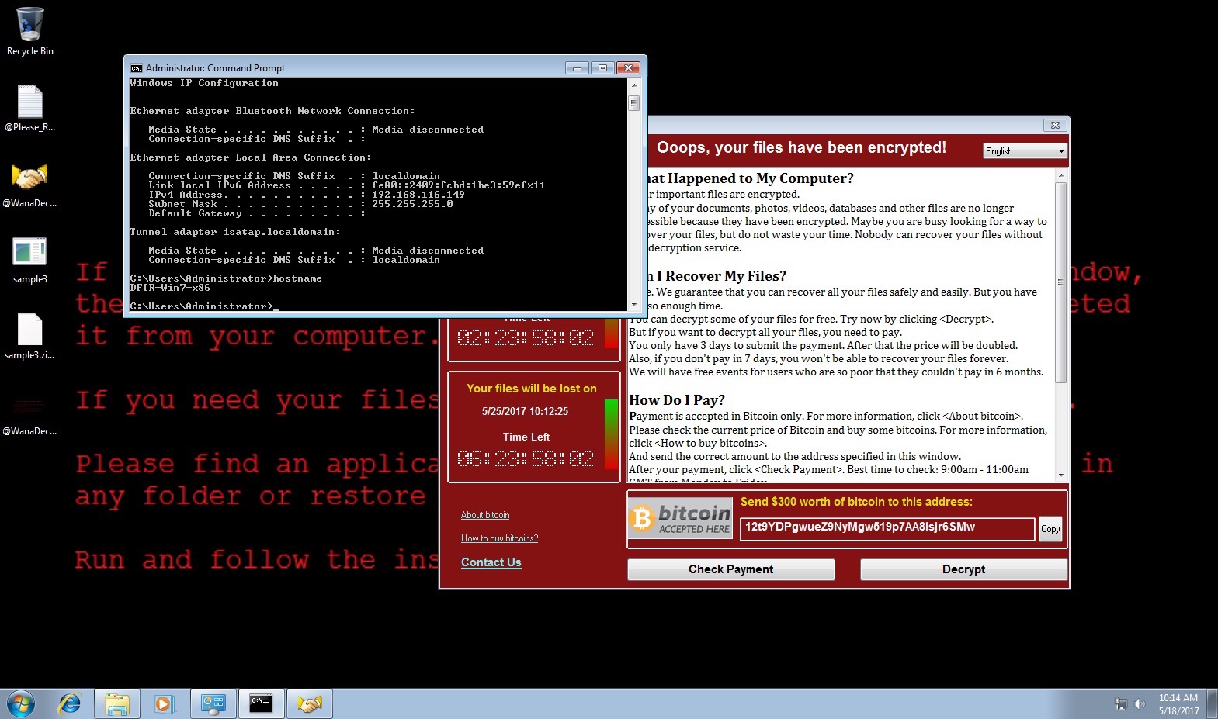Minimize the Command Prompt window
The image size is (1218, 719).
tap(577, 68)
